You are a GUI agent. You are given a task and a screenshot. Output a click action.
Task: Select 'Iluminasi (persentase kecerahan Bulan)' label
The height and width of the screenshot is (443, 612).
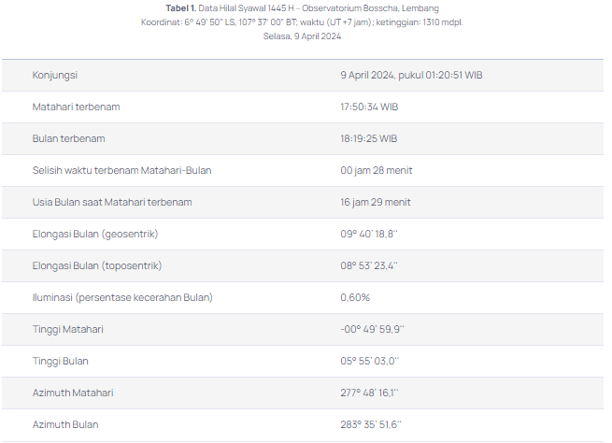[x=122, y=297]
